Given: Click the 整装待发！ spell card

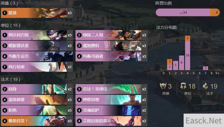Looking at the screenshot, I should click(x=37, y=121).
